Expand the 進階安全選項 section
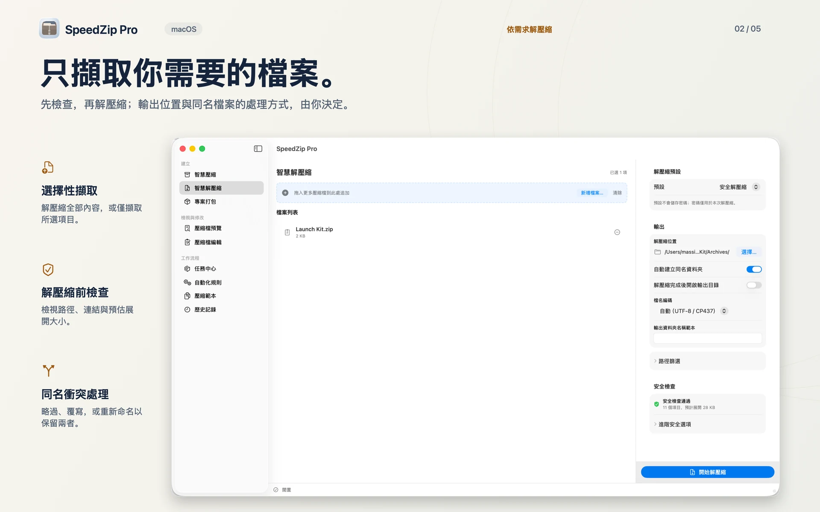 point(707,424)
